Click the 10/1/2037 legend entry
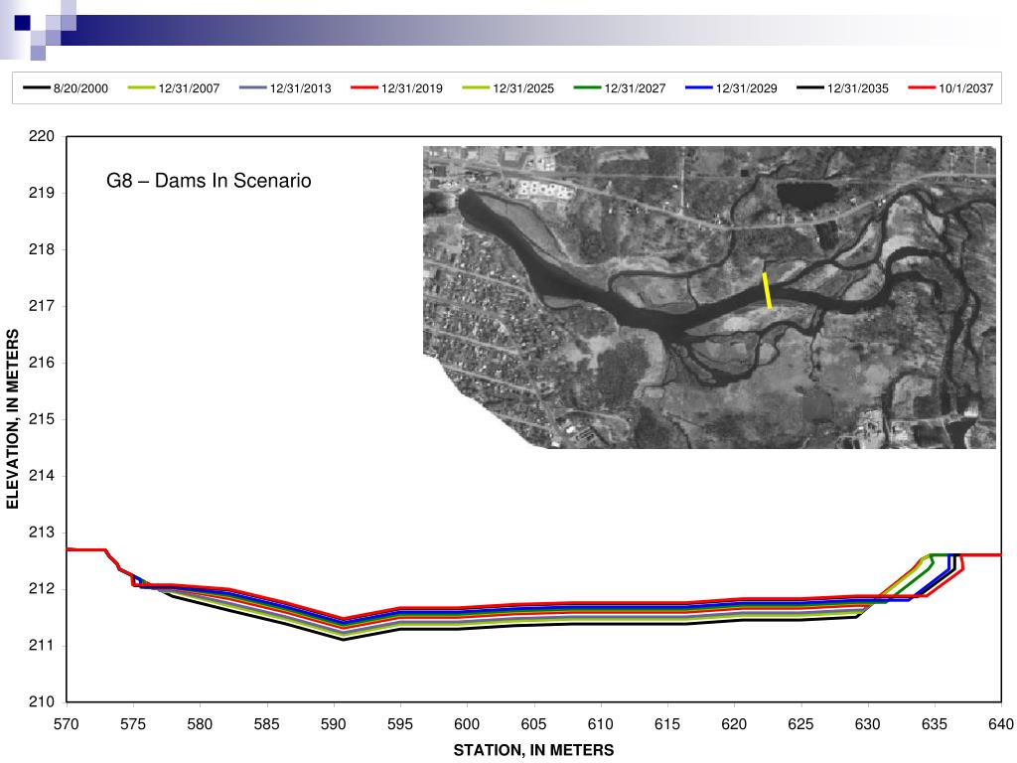Screen dimensions: 1017x763 (950, 88)
